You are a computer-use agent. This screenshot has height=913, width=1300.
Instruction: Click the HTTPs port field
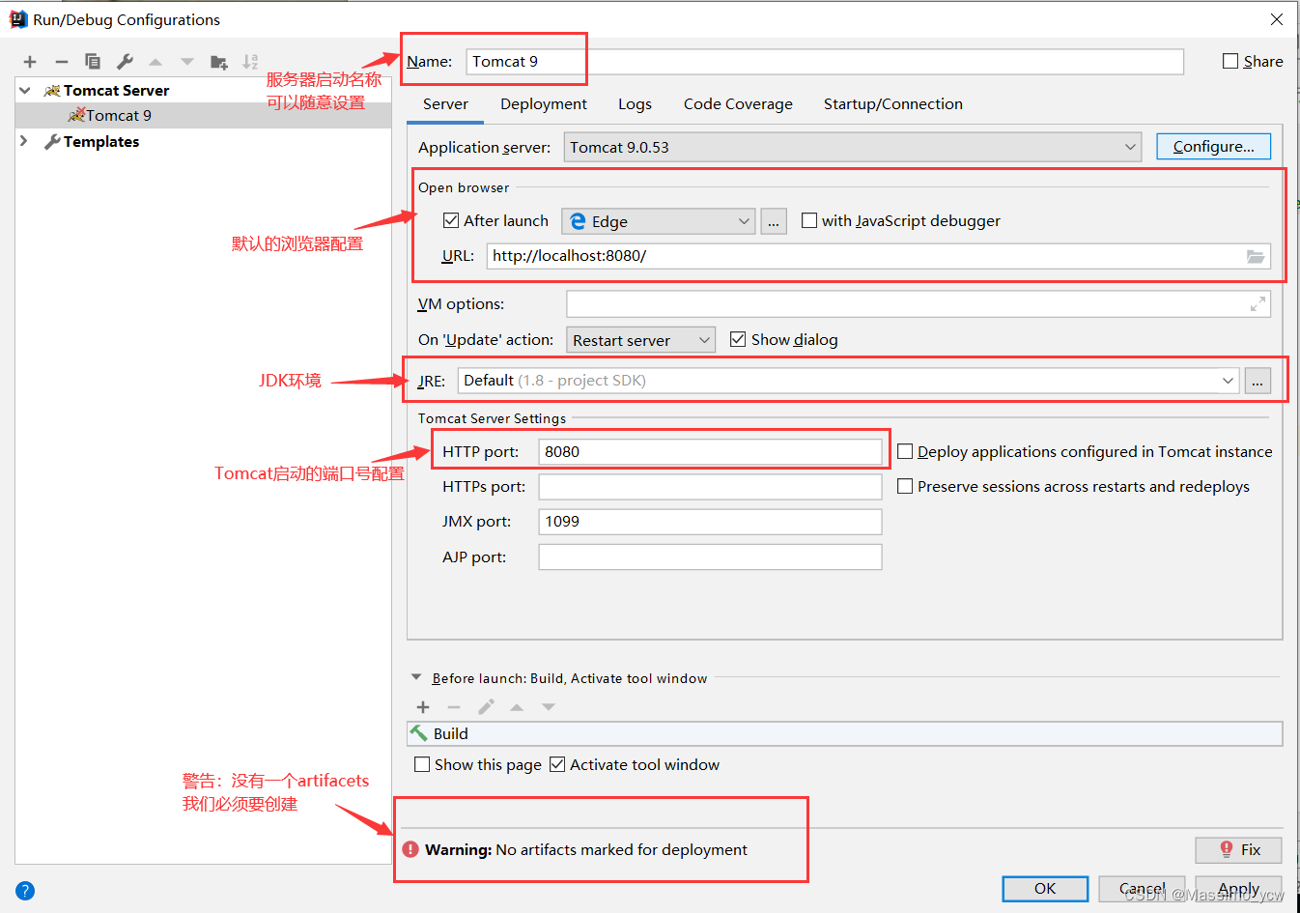(710, 487)
